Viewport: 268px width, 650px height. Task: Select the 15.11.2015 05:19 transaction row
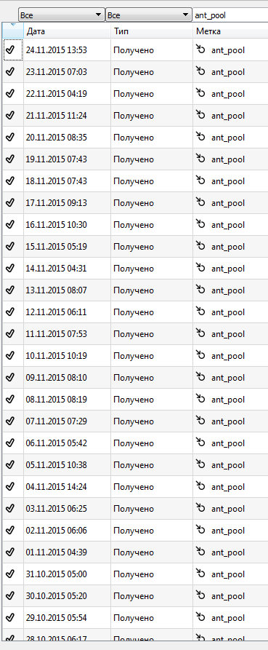click(x=135, y=247)
